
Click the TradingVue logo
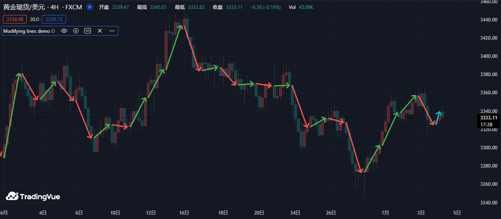pyautogui.click(x=33, y=196)
